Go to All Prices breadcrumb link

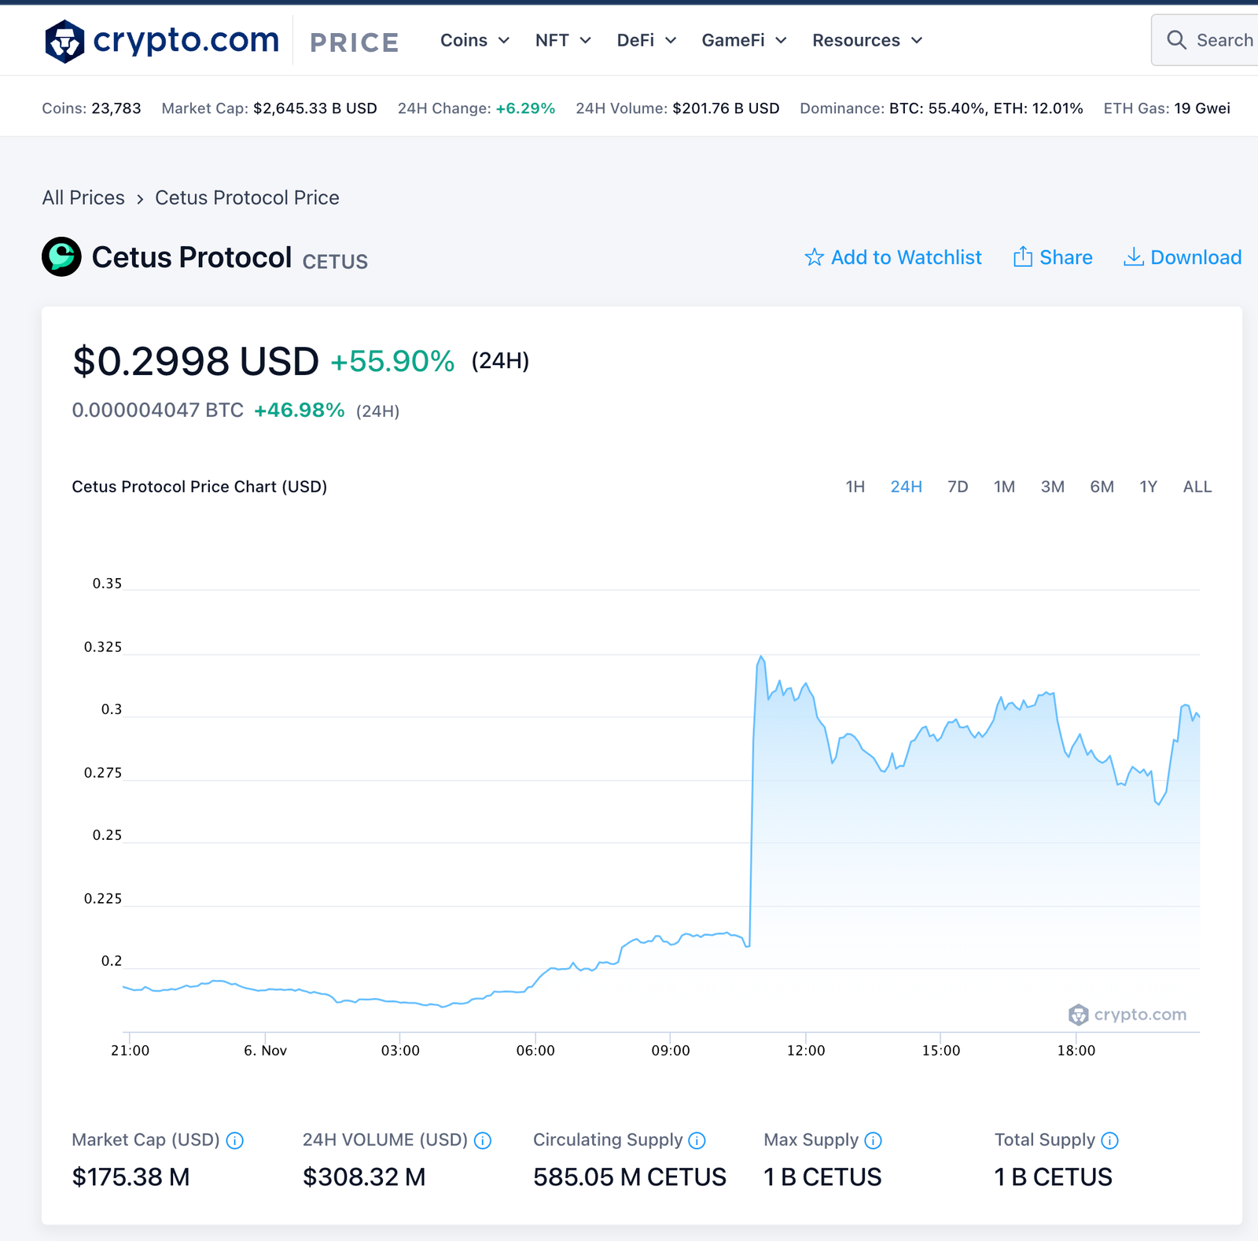coord(83,197)
